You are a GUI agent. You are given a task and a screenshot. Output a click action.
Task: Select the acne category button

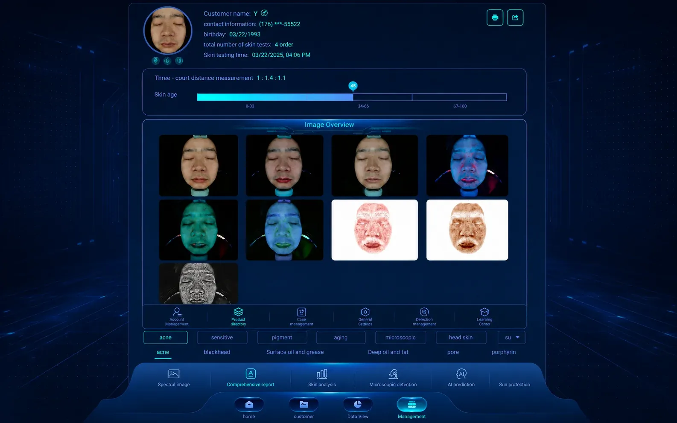(166, 337)
